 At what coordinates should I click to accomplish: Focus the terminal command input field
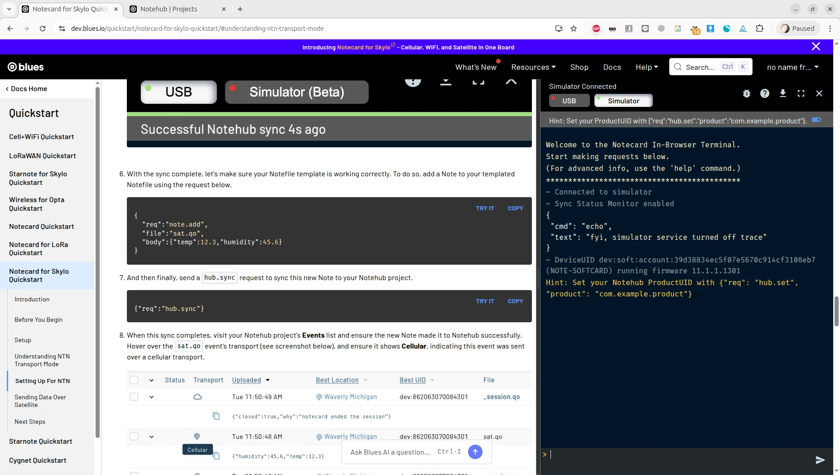680,455
